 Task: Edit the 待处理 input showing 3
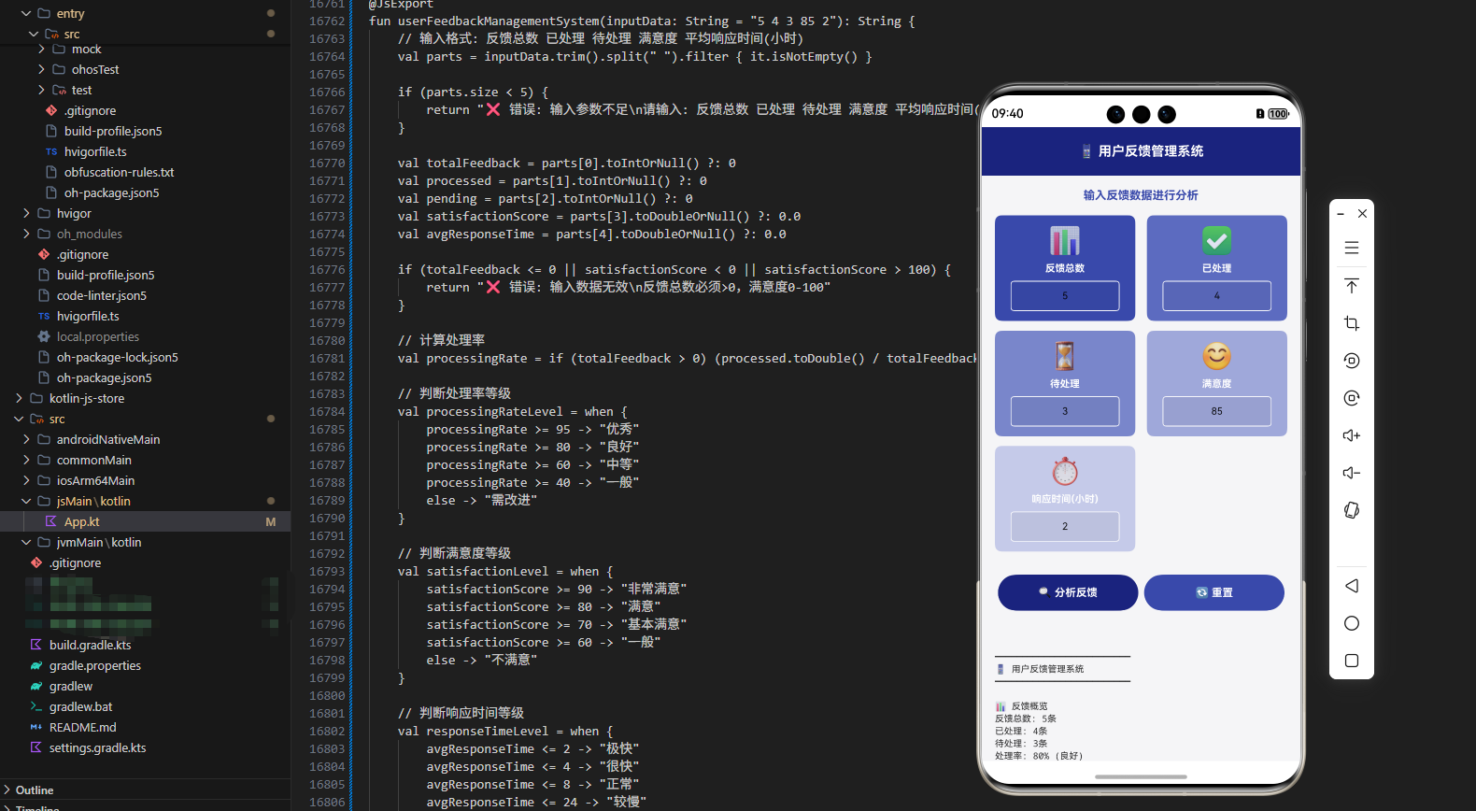tap(1065, 411)
